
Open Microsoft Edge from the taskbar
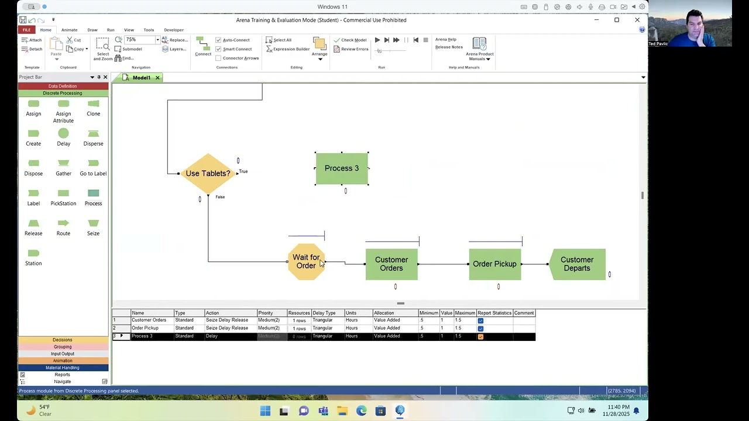pos(361,411)
